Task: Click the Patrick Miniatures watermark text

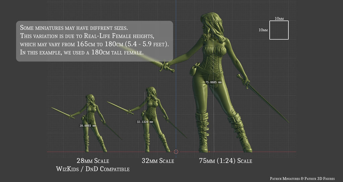Action: [x=302, y=179]
